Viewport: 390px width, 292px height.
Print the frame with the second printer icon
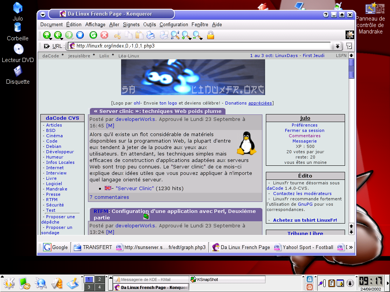tap(164, 35)
